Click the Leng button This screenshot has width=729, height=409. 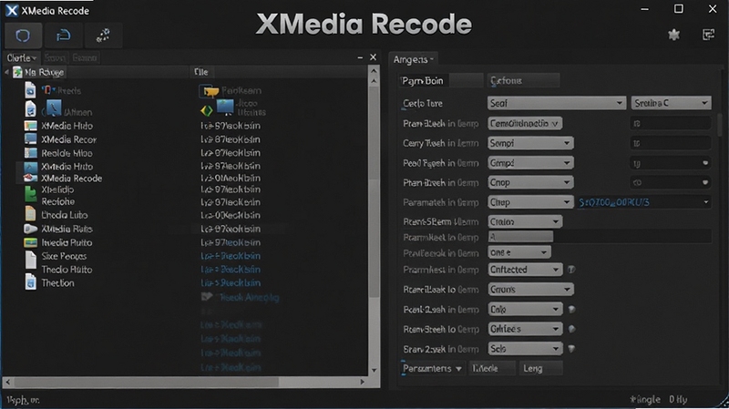coord(540,368)
